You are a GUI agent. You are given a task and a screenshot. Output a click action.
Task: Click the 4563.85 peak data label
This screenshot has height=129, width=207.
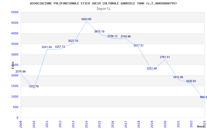point(86,19)
